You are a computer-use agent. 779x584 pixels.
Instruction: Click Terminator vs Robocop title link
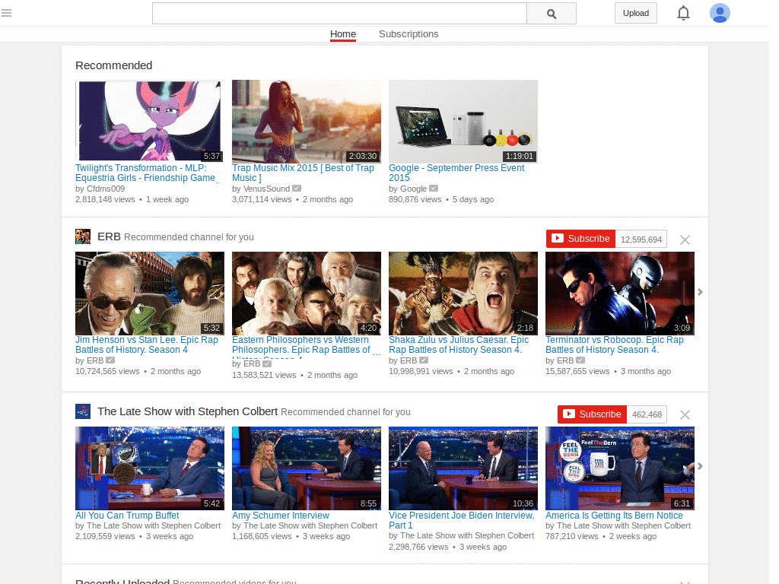click(x=615, y=344)
